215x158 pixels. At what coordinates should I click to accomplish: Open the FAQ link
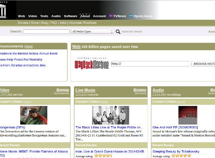[54, 23]
